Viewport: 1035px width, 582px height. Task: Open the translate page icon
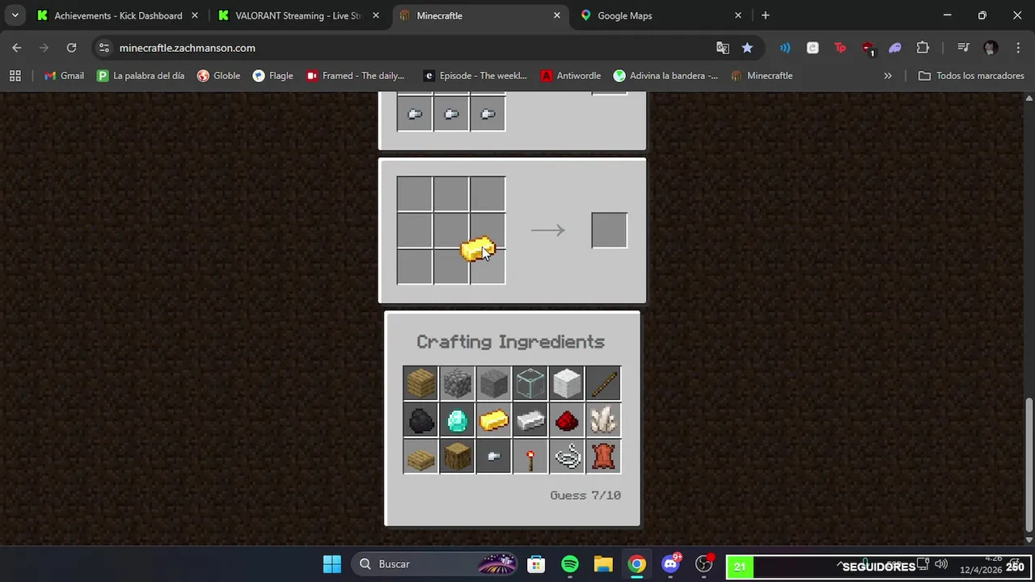click(723, 48)
